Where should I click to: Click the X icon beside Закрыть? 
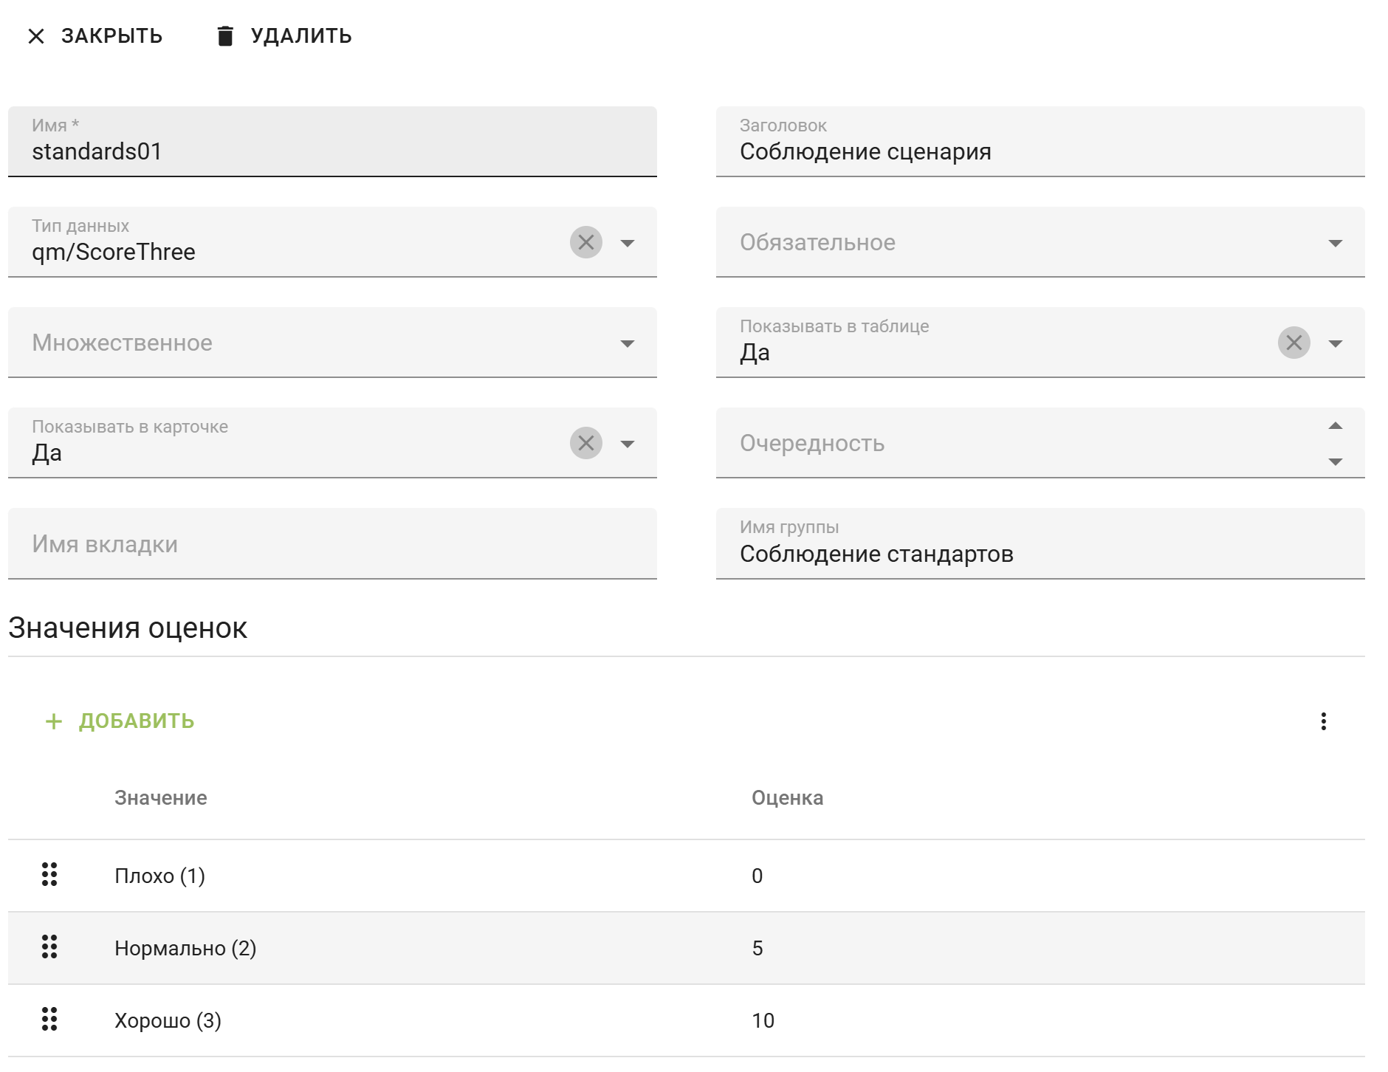click(36, 36)
